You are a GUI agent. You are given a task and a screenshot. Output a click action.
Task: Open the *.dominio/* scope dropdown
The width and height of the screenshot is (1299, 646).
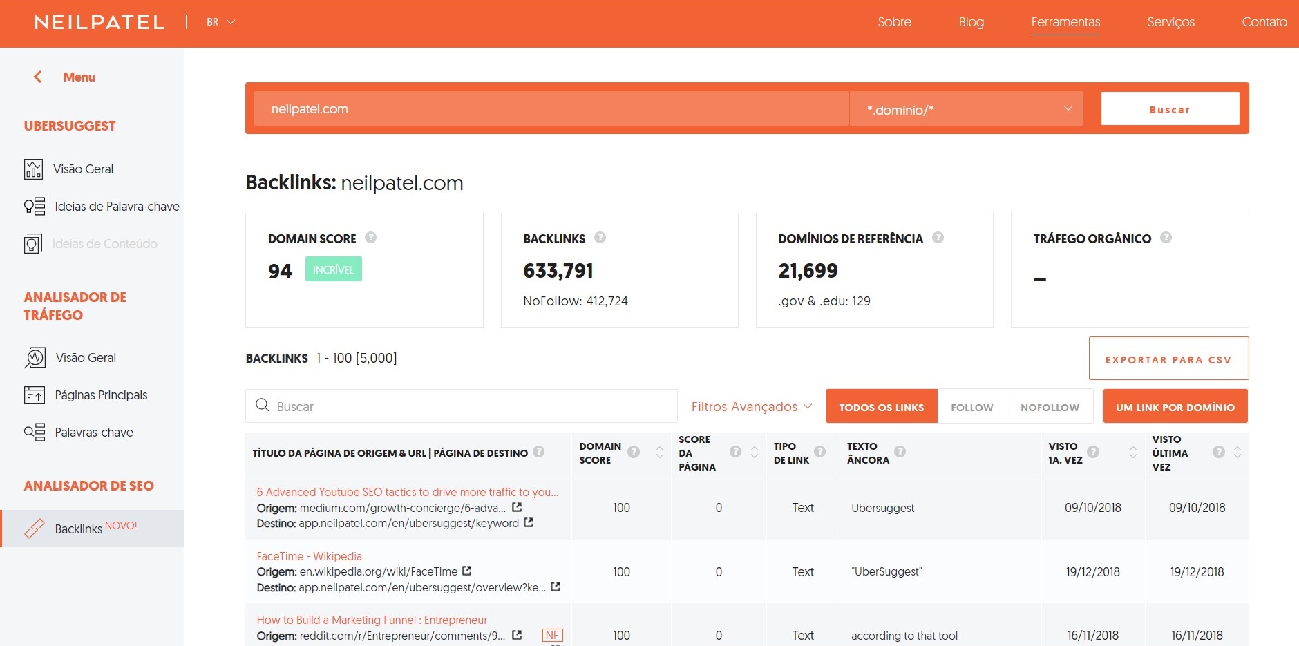(966, 109)
